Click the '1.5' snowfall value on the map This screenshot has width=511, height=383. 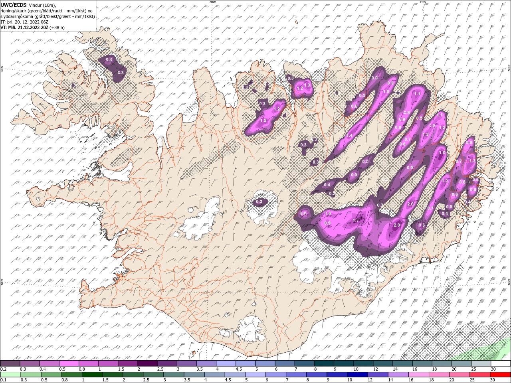point(263,120)
